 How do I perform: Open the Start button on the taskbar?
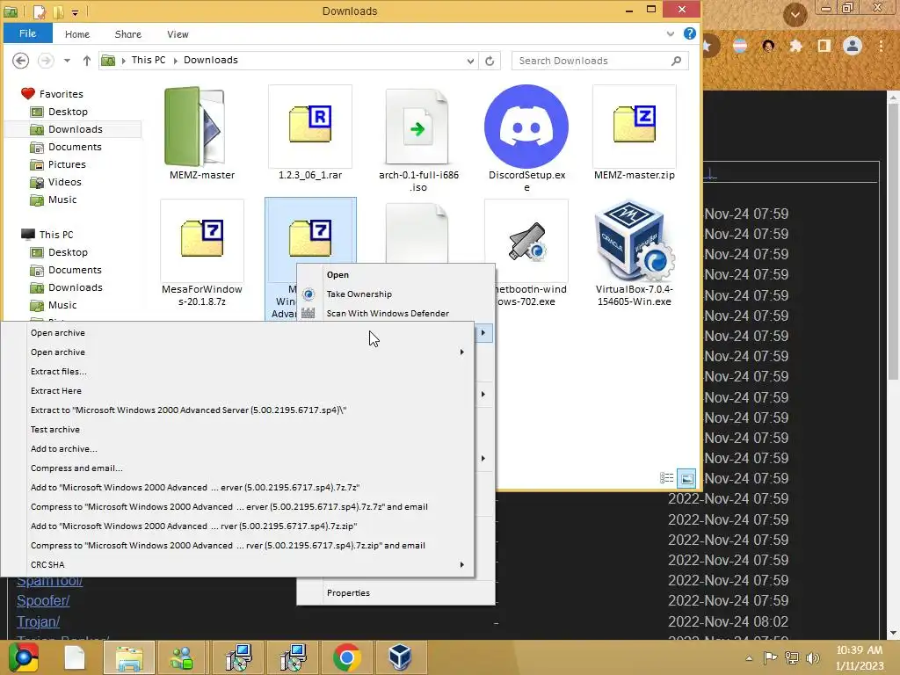click(23, 657)
